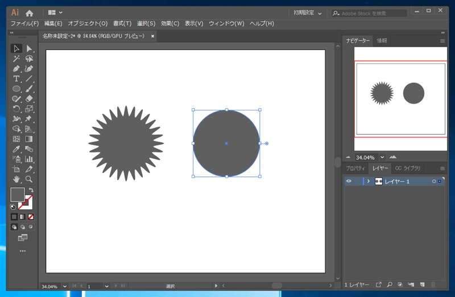455x297 pixels.
Task: Select the Mesh tool
Action: [x=16, y=139]
